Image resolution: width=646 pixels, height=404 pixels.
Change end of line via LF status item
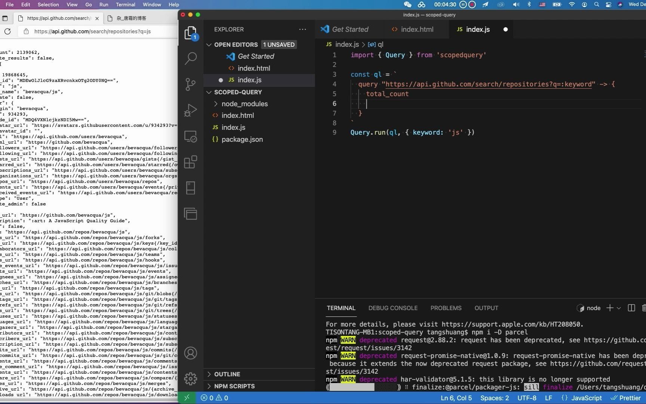coord(548,398)
